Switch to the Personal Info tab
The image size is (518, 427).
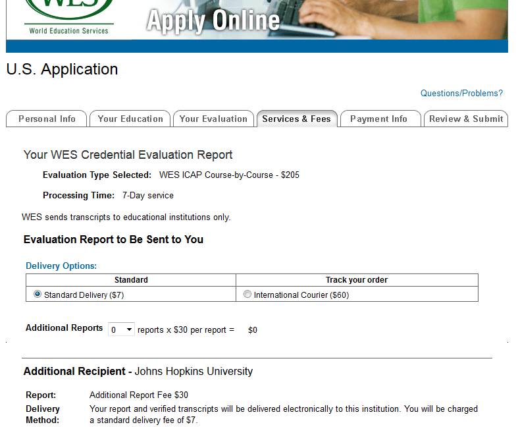(x=47, y=119)
